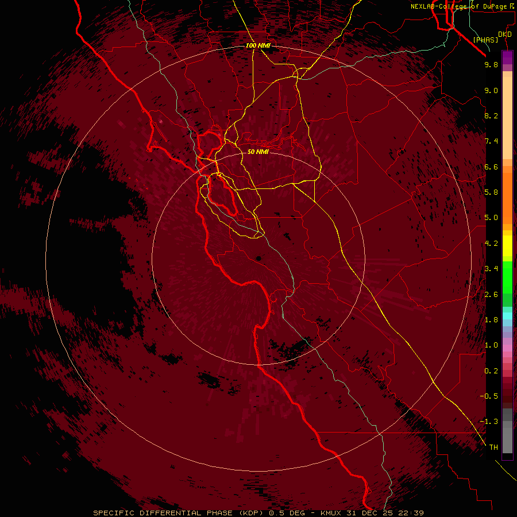Image resolution: width=517 pixels, height=517 pixels.
Task: Select the -0.5 legend value
Action: [x=489, y=396]
